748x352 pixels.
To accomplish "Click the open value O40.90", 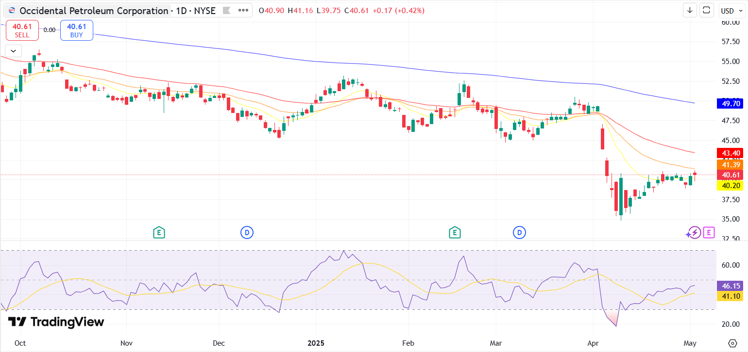I will pos(272,10).
